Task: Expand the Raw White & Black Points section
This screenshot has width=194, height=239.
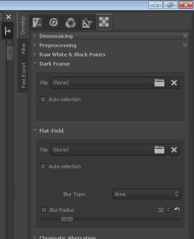Action: pyautogui.click(x=73, y=55)
